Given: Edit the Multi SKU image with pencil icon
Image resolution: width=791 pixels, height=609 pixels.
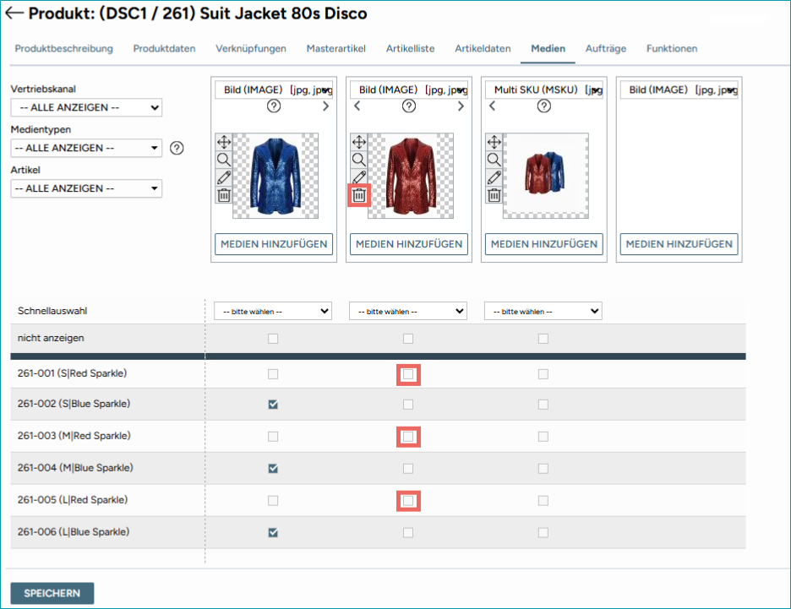Looking at the screenshot, I should (494, 177).
